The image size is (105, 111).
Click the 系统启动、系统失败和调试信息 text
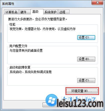pos(30,72)
